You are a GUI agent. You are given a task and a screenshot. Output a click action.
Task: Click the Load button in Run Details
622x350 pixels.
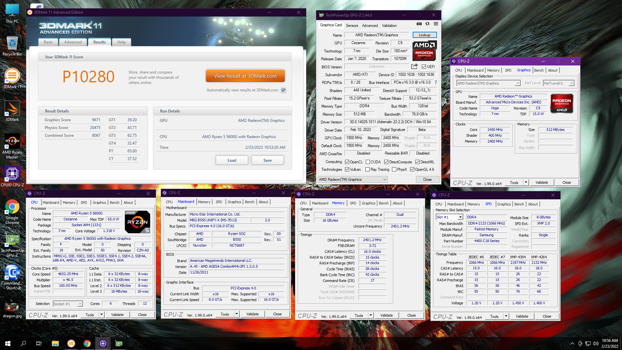[x=232, y=160]
